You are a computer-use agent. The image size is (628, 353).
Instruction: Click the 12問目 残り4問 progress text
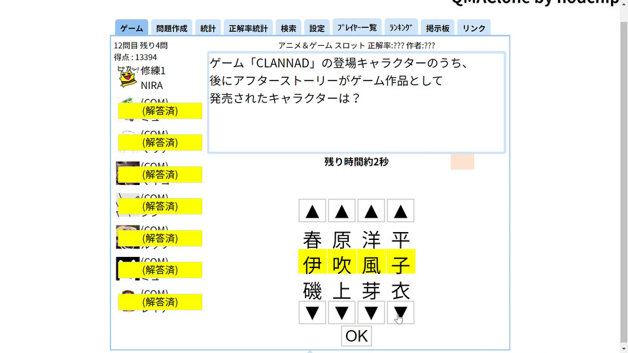(141, 46)
